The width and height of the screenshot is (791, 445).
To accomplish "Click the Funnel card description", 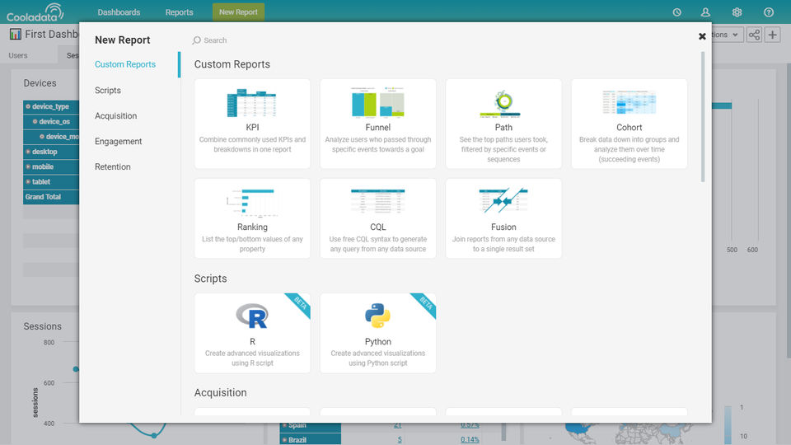I will tap(378, 144).
